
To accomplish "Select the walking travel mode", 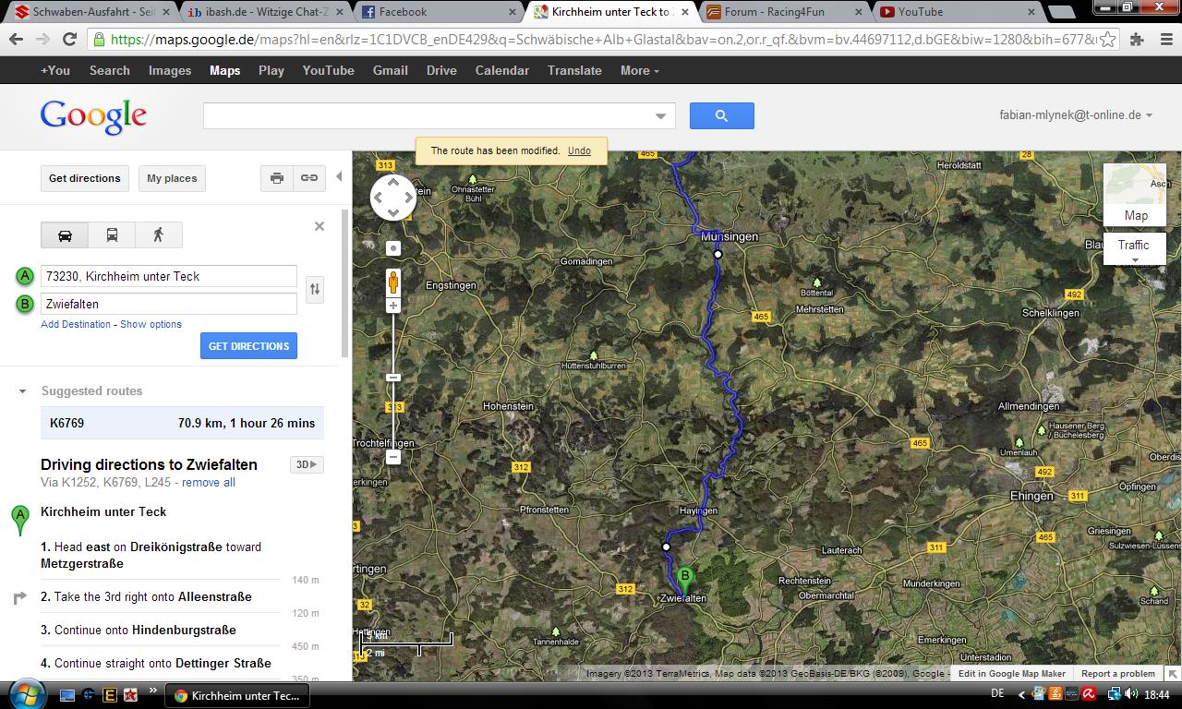I will [159, 235].
